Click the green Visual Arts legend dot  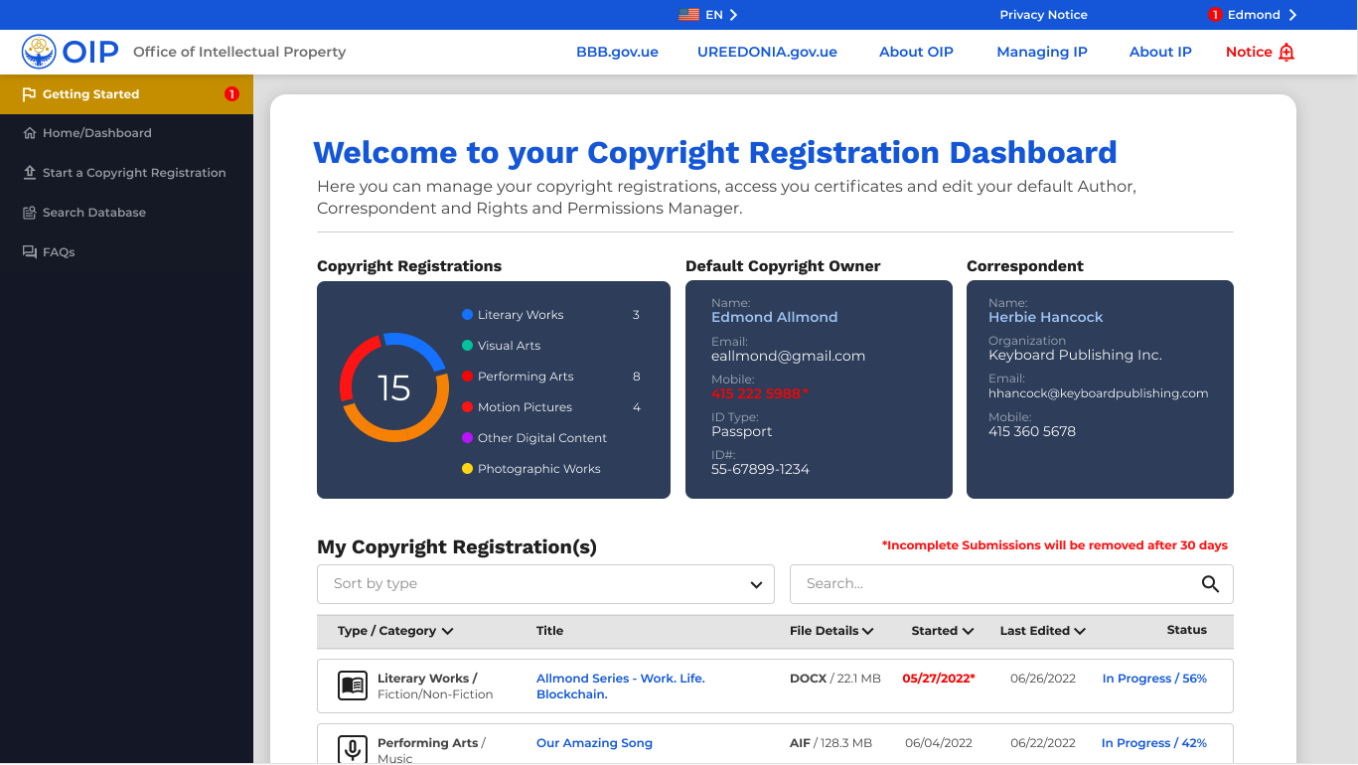[x=467, y=346]
